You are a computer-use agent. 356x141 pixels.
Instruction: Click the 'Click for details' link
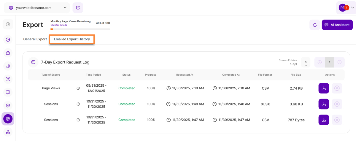pos(58,25)
